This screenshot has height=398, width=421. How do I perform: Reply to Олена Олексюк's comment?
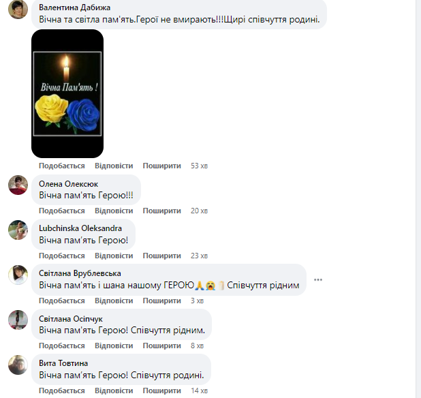[114, 211]
